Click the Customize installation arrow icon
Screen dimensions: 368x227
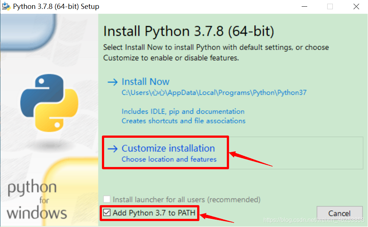point(112,148)
